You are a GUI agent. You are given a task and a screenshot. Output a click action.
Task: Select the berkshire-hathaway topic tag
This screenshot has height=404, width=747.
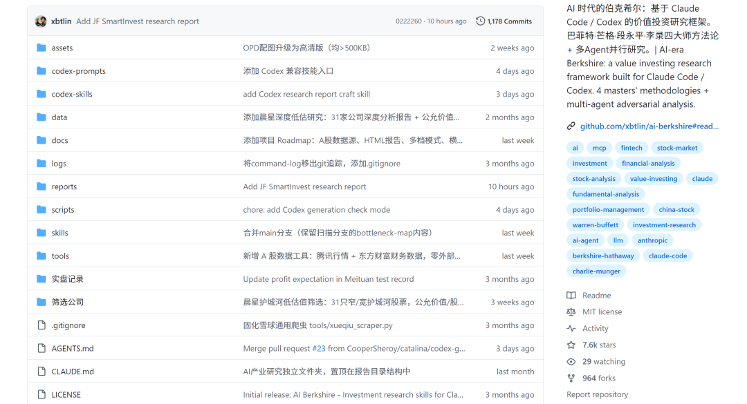pos(603,256)
